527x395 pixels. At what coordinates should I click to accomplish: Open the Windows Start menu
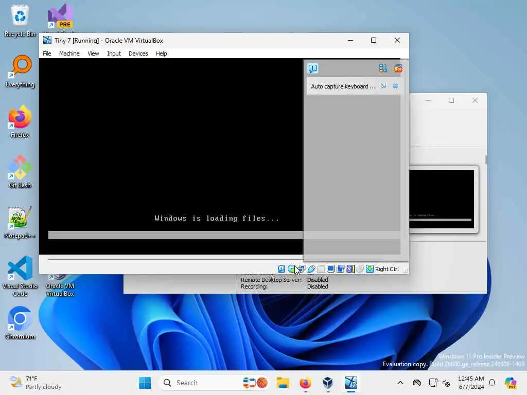coord(145,383)
